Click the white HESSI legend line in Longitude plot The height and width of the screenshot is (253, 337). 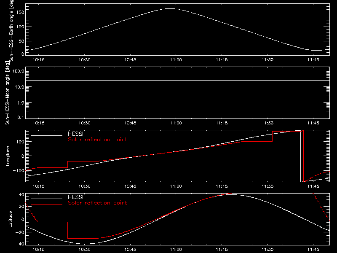click(x=47, y=135)
